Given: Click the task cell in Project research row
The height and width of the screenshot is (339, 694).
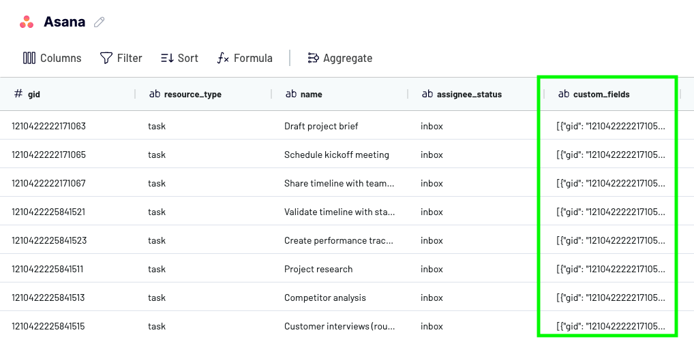Looking at the screenshot, I should pyautogui.click(x=157, y=269).
